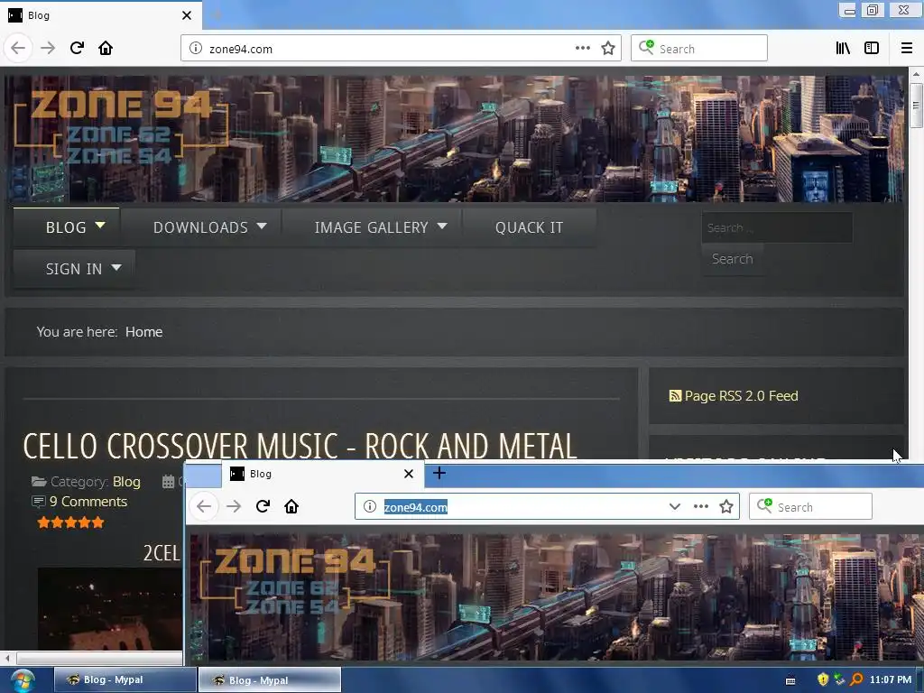This screenshot has height=693, width=924.
Task: Open the Cello Crossover Music article title
Action: pyautogui.click(x=300, y=446)
